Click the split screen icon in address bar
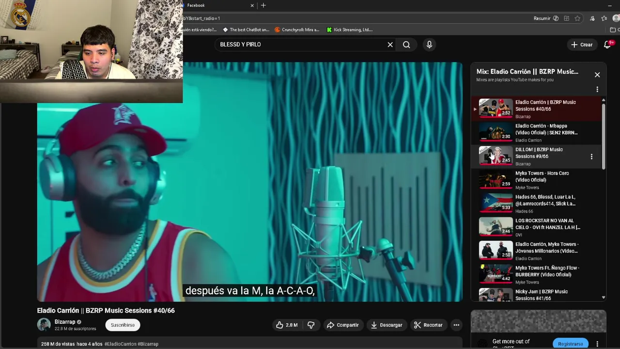Viewport: 620px width, 349px height. tap(566, 18)
